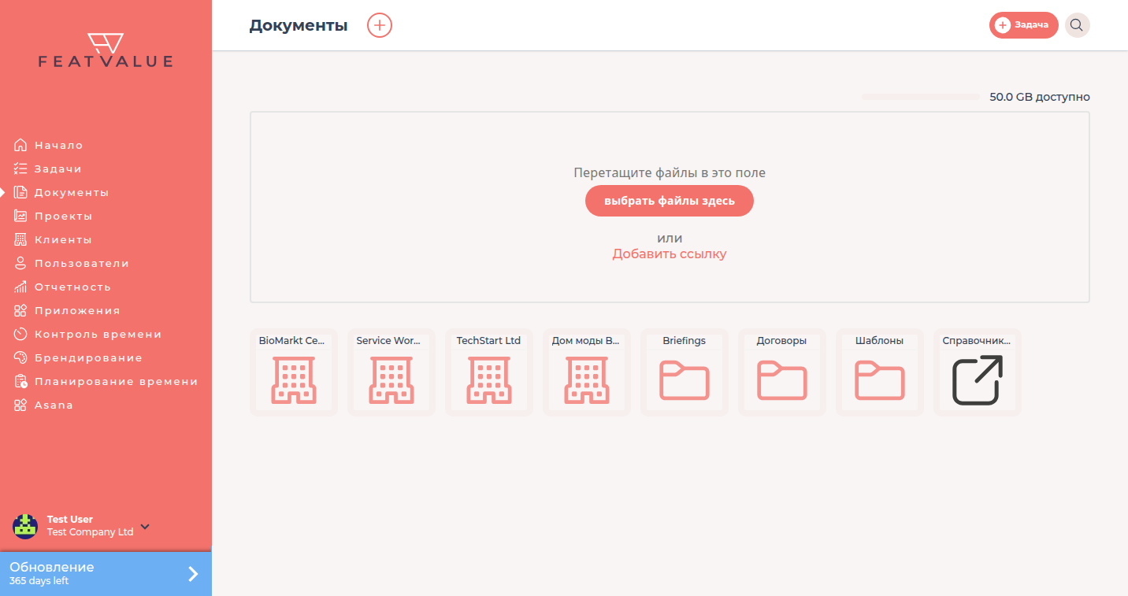1128x596 pixels.
Task: Open the Брендирование palette icon
Action: point(20,357)
